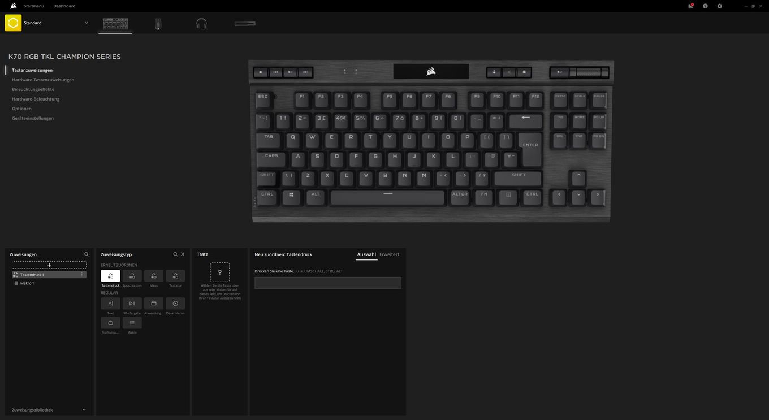Click the play/pause media key on keyboard

coord(290,72)
